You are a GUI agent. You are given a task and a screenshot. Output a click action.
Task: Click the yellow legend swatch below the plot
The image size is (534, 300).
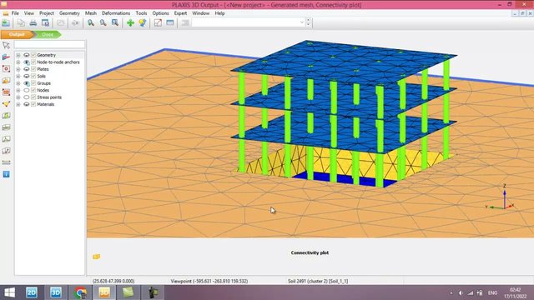pos(97,257)
